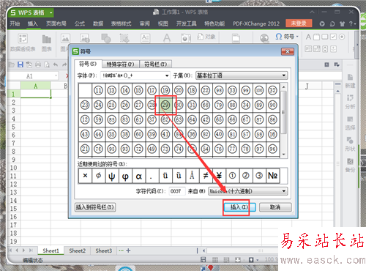Open the 页面布局 ribbon tab
The width and height of the screenshot is (366, 271).
click(56, 23)
